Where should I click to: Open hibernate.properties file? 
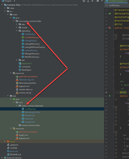pos(27,83)
